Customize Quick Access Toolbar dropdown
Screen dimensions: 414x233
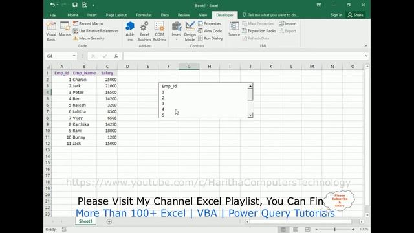(x=93, y=5)
